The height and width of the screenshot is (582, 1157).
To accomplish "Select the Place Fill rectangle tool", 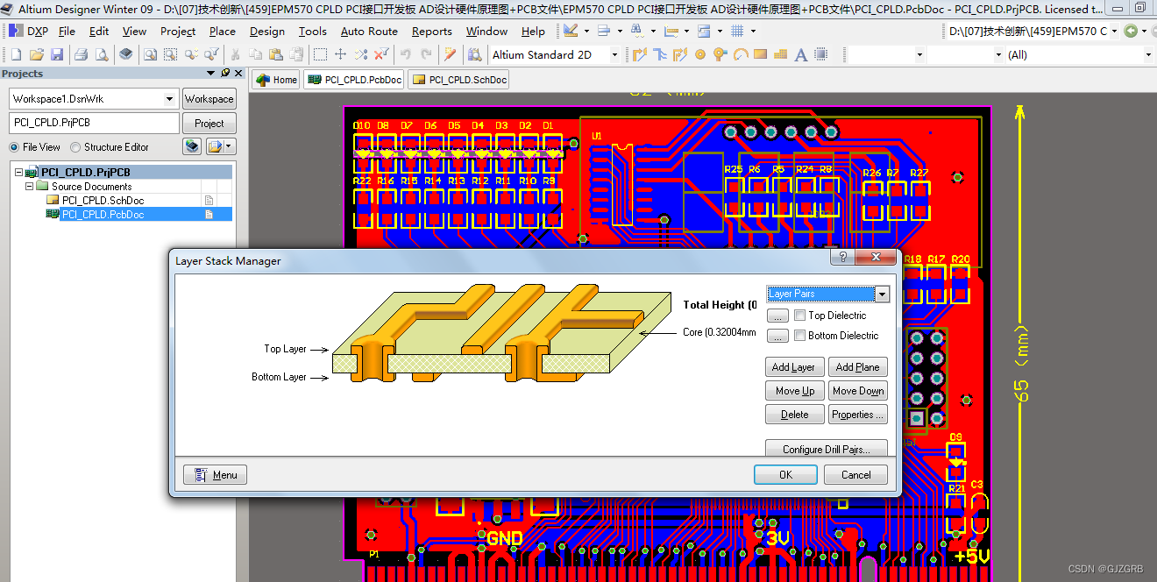I will 760,54.
